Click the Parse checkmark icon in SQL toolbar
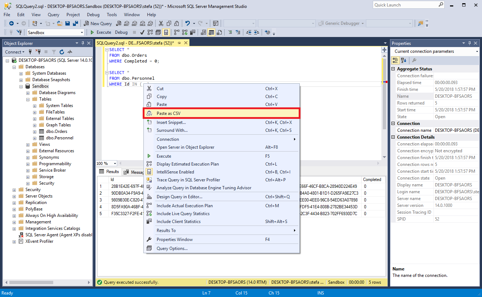This screenshot has height=297, width=482. click(x=142, y=32)
